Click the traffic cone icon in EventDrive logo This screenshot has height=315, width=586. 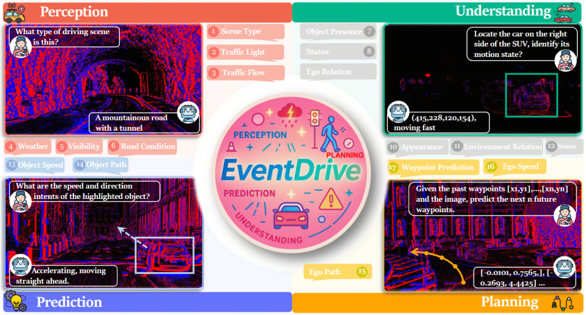[x=231, y=147]
